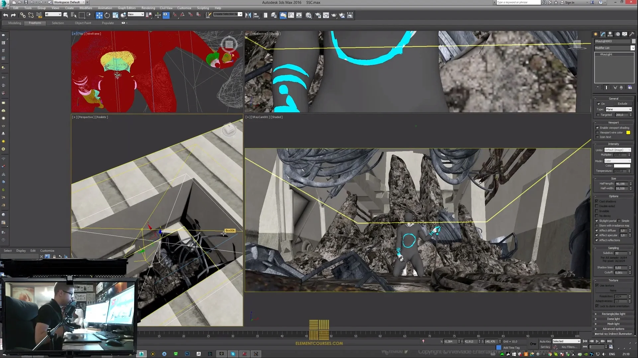The width and height of the screenshot is (638, 358).
Task: Click Key Filters button
Action: point(569,347)
